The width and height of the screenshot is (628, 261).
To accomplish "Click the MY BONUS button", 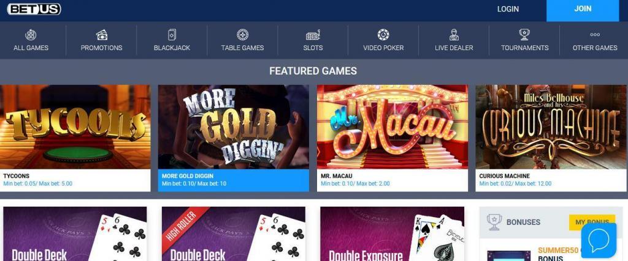I will pos(592,222).
